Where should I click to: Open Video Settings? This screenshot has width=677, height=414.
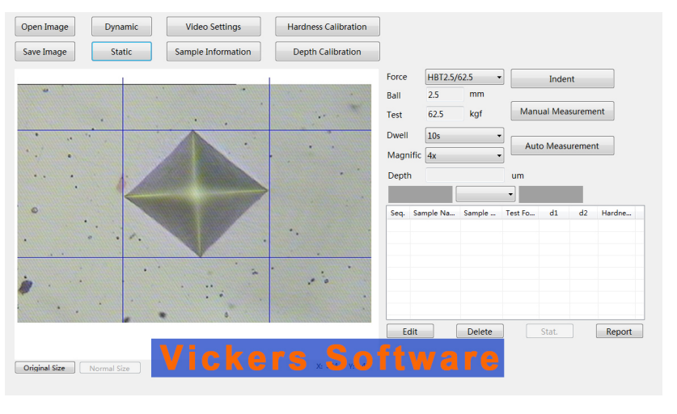click(x=214, y=27)
